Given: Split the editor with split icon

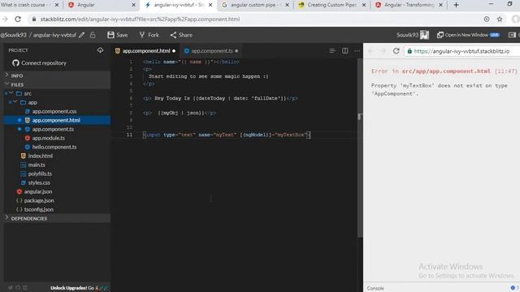Looking at the screenshot, I should 344,50.
